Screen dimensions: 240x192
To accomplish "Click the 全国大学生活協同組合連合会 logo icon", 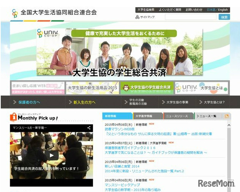I will pyautogui.click(x=15, y=13).
